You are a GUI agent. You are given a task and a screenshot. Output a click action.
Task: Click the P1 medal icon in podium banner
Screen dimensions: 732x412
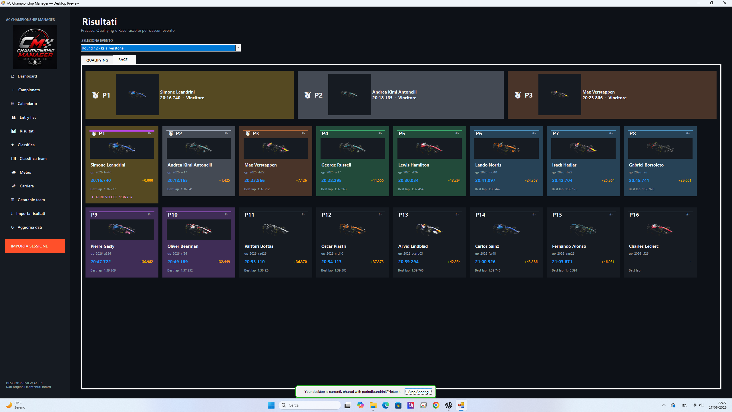(96, 95)
